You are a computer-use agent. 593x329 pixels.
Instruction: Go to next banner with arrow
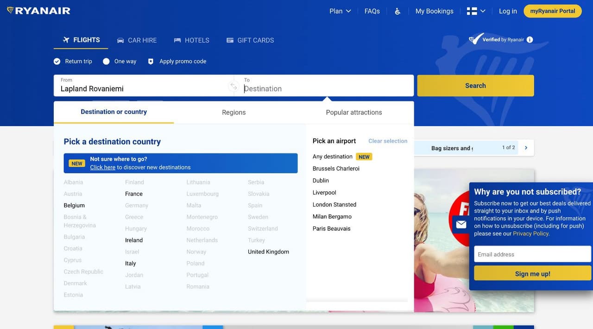click(x=526, y=148)
